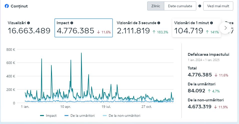Select the Vizualizări metric card
The image size is (239, 124).
(29, 28)
